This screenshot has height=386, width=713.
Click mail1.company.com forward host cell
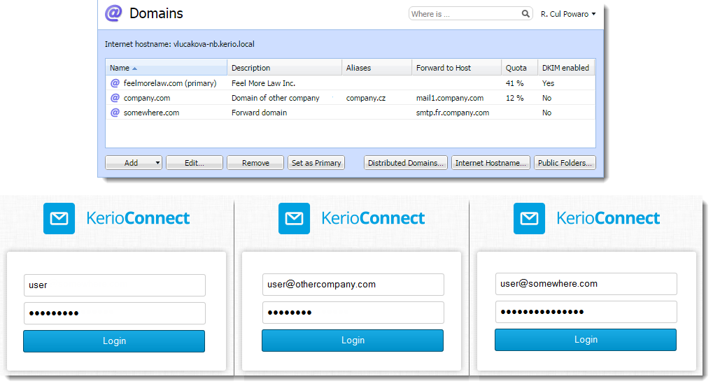[450, 98]
